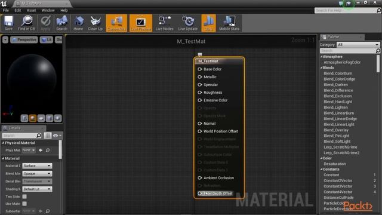This screenshot has width=382, height=215.
Task: Toggle the Connectors toolbar button
Action: (x=116, y=23)
